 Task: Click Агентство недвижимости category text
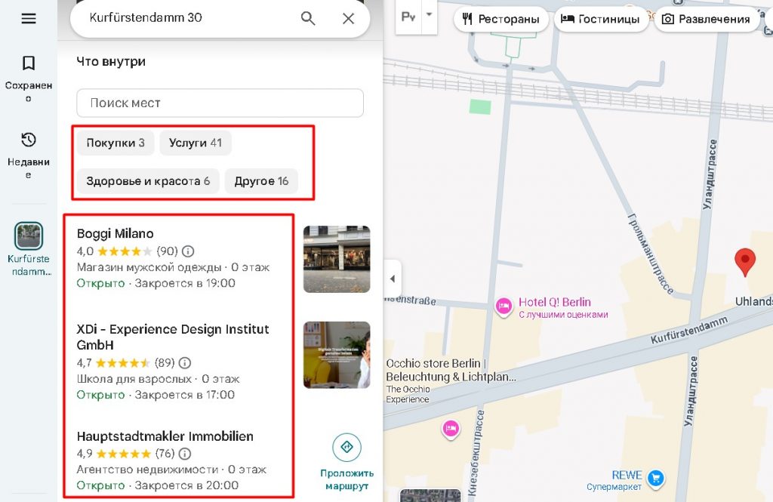[x=147, y=470]
